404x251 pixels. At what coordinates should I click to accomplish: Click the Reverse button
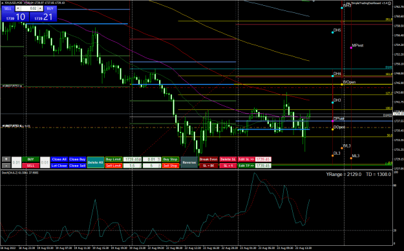pyautogui.click(x=189, y=162)
